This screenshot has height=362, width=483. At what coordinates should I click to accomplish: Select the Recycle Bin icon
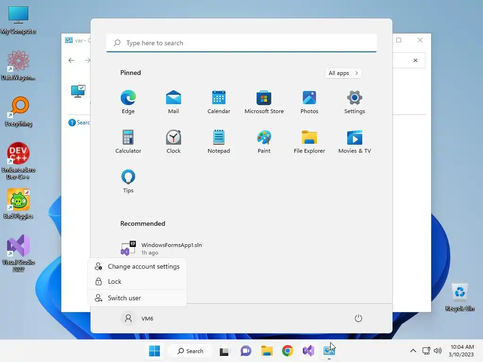pos(460,297)
